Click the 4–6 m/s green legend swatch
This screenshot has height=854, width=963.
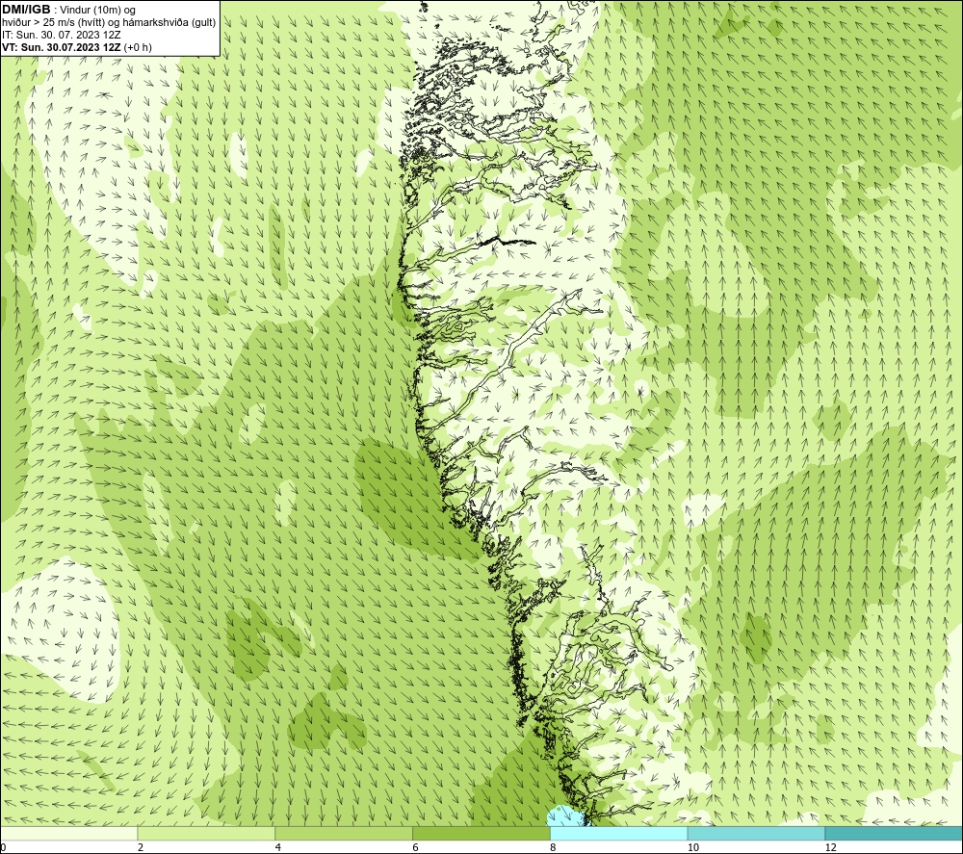(344, 833)
